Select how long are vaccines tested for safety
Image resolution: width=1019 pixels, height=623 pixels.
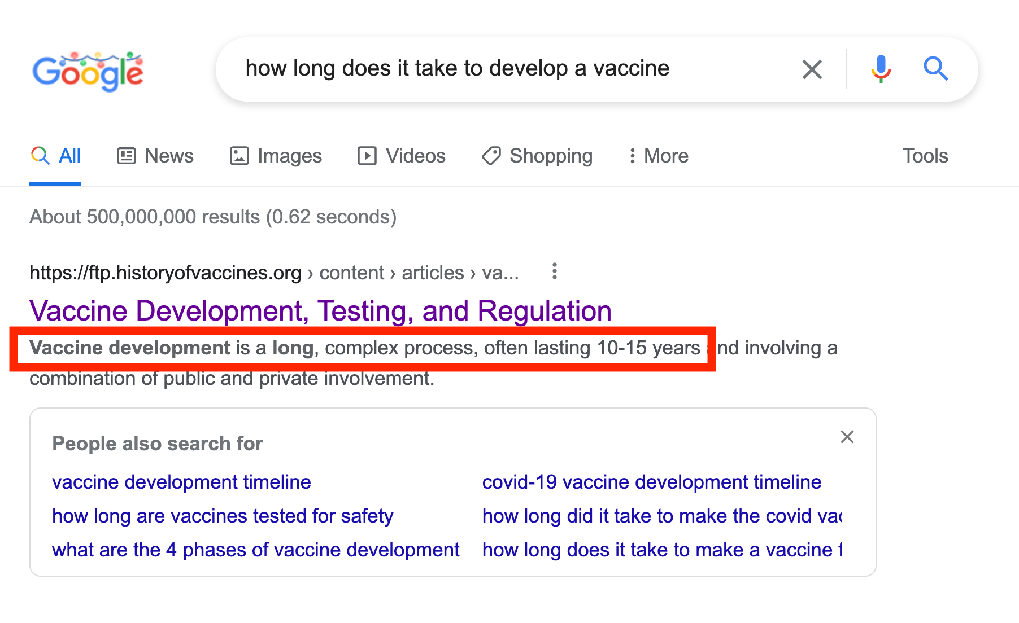coord(223,516)
